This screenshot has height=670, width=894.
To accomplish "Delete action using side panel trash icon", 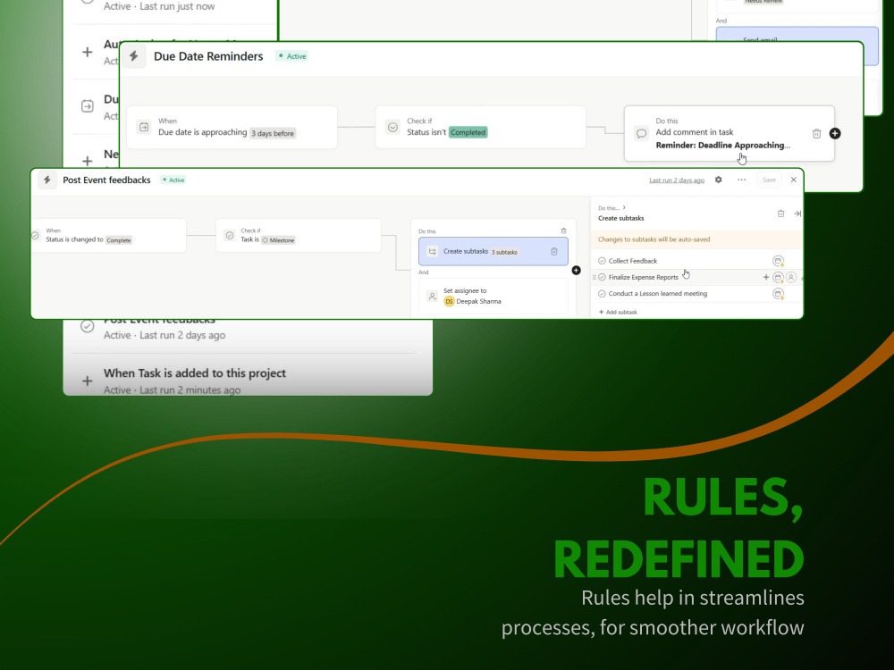I will tap(780, 214).
